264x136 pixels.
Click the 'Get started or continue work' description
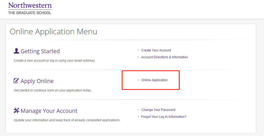53,90
